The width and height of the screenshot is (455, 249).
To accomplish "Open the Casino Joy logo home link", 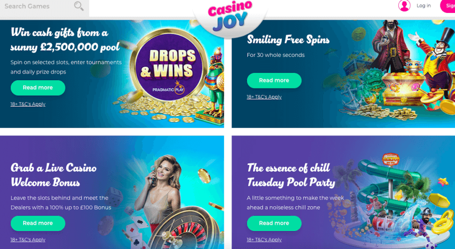I will coord(230,15).
